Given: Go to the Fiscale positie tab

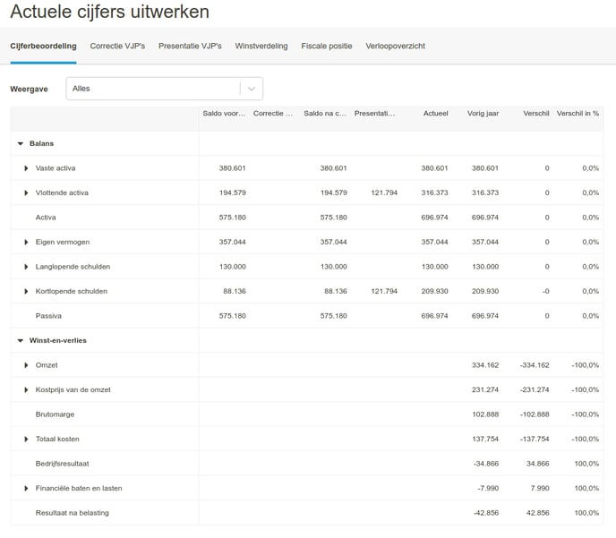Looking at the screenshot, I should tap(327, 46).
